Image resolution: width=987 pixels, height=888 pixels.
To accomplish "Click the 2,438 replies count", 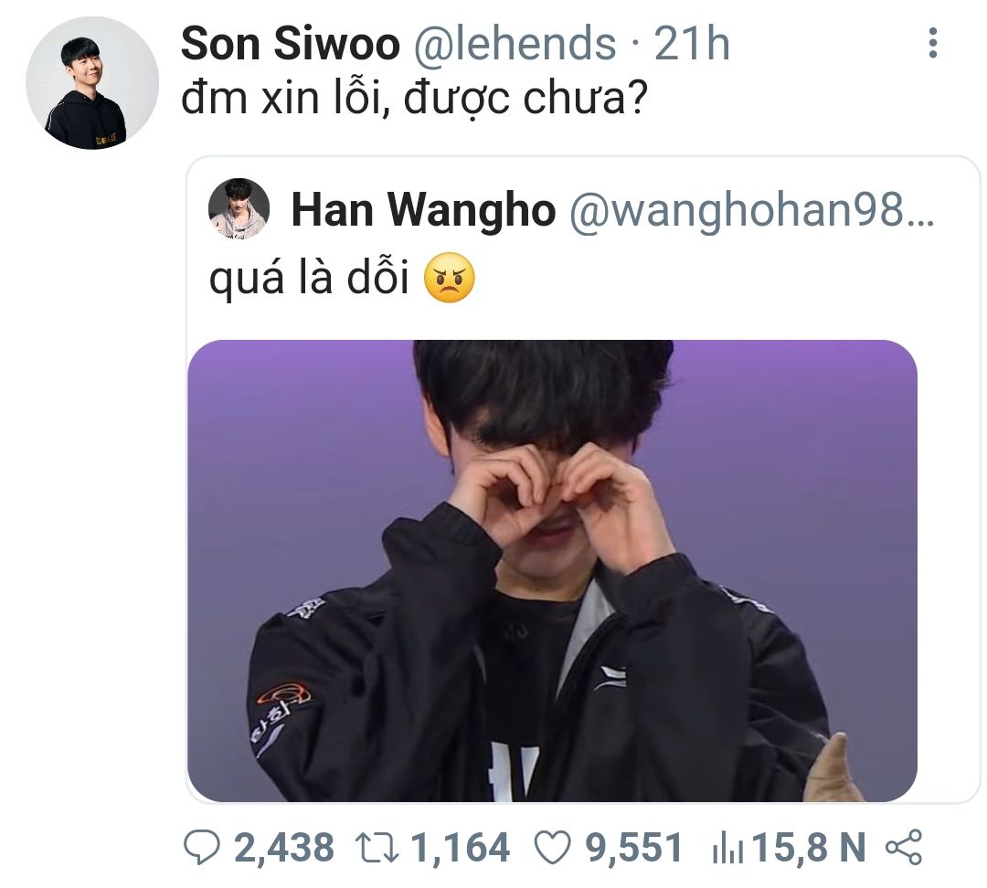I will (x=284, y=847).
